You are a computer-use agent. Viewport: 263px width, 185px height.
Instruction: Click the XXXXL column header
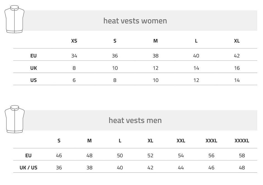pos(242,141)
